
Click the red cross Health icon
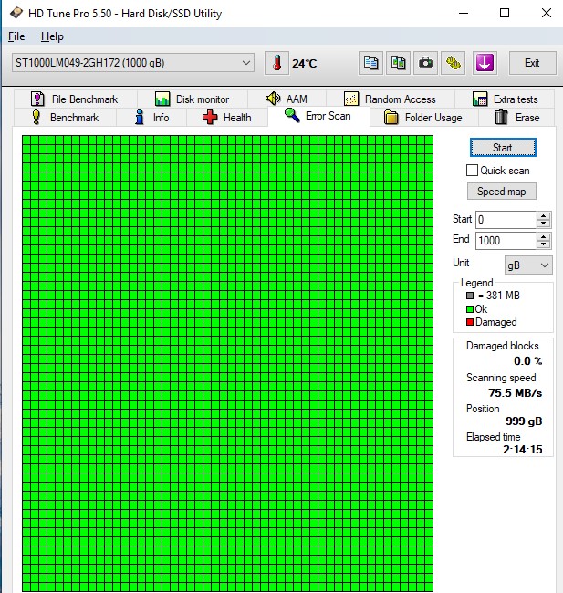point(210,118)
